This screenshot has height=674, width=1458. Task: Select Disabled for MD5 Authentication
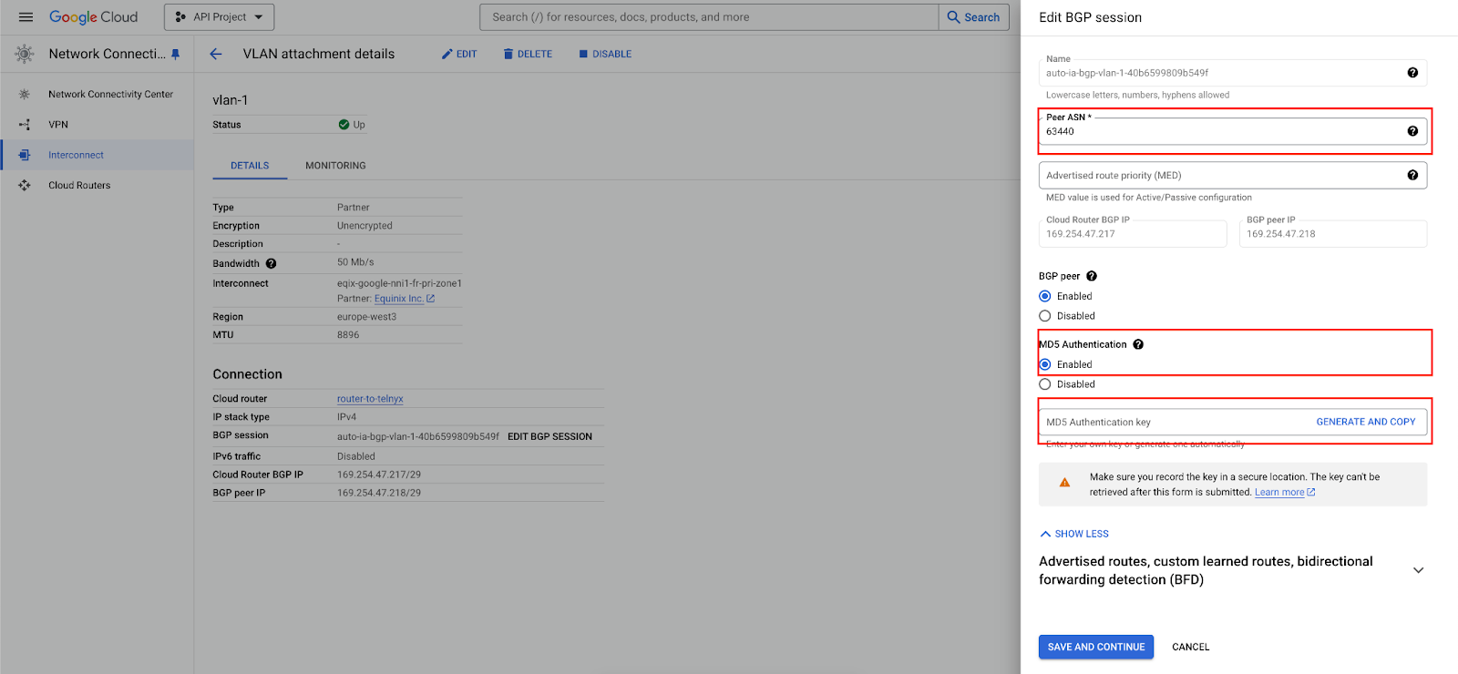pos(1045,384)
